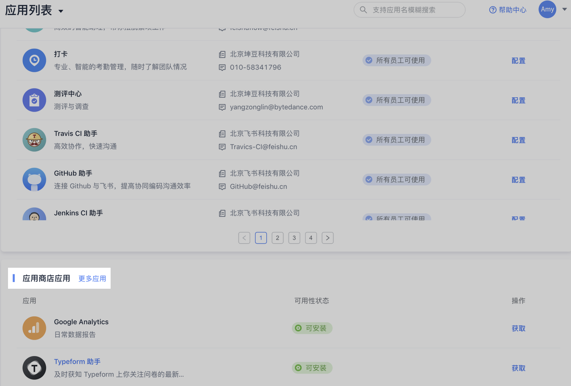
Task: Click 所有员工可使用 status for 测评中心
Action: click(x=397, y=100)
